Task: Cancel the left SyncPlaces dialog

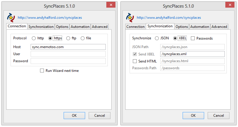Action: point(100,116)
